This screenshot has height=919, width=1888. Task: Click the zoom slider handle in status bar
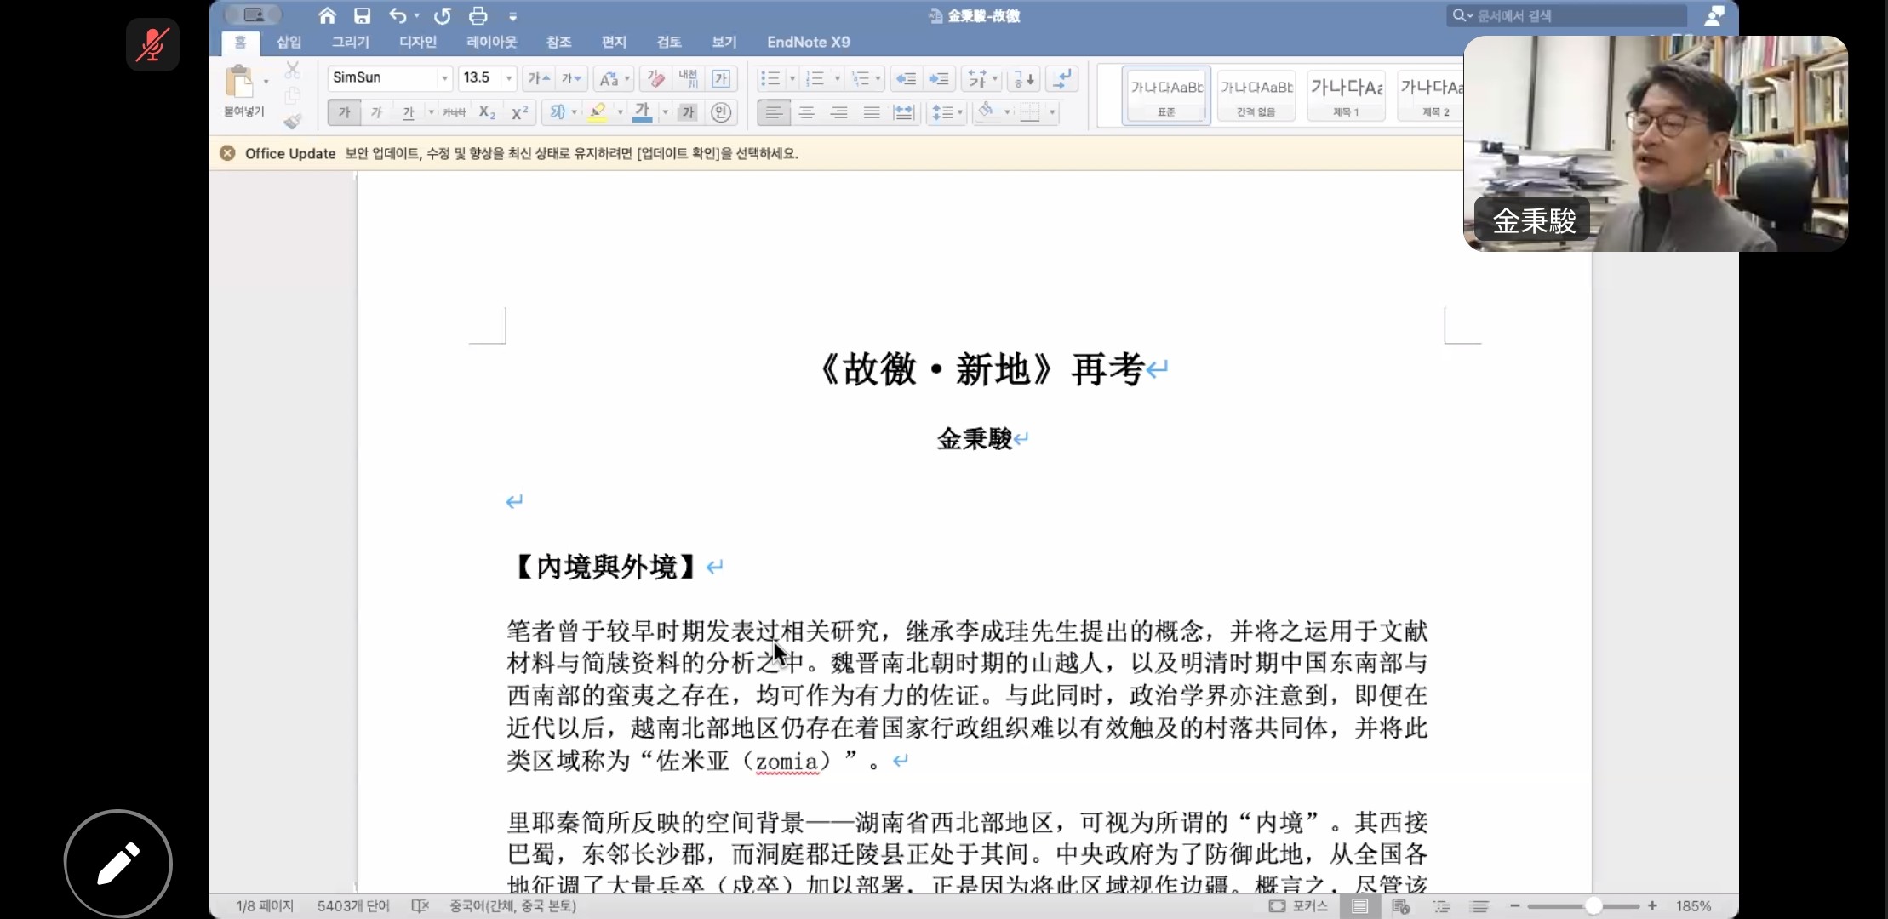pos(1593,906)
